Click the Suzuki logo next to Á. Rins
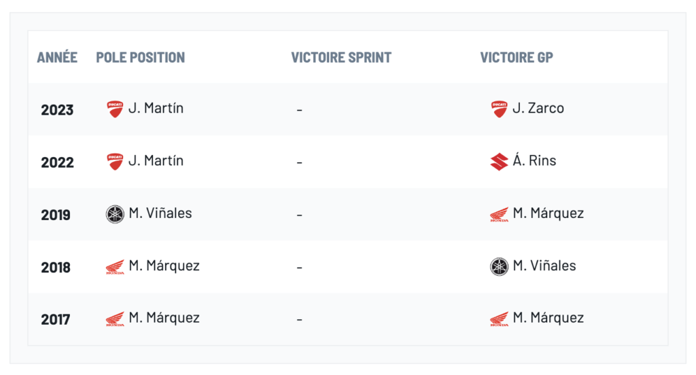This screenshot has height=375, width=696. [x=500, y=162]
